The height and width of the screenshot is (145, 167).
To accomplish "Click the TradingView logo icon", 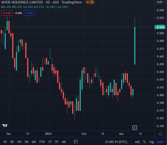I will (5, 125).
